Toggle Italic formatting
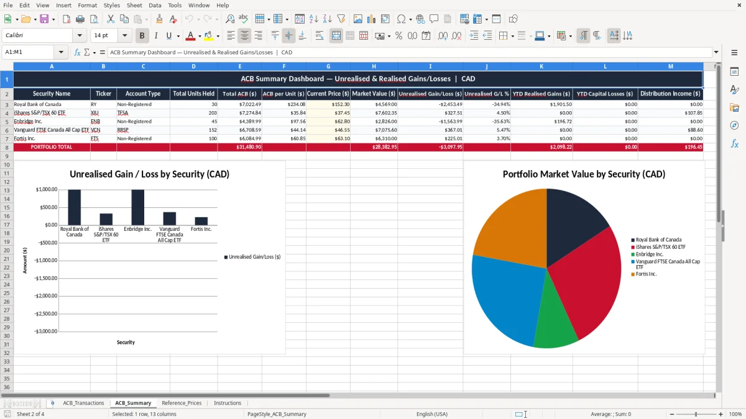The image size is (746, 419). click(155, 36)
